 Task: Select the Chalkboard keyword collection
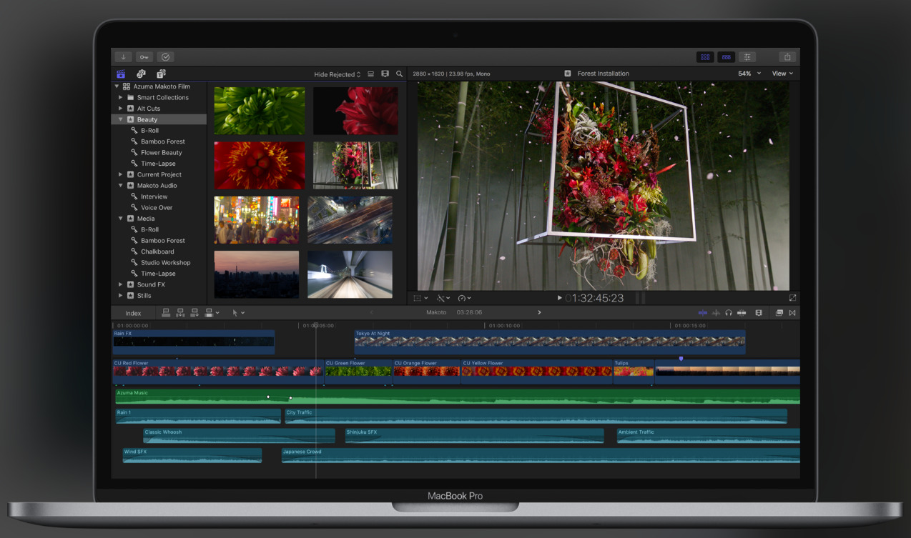157,251
